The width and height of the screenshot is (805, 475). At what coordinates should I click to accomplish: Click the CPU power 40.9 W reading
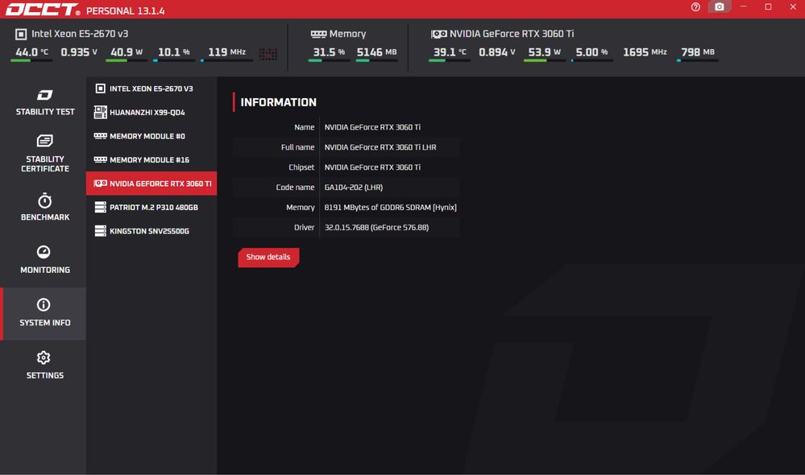click(127, 52)
